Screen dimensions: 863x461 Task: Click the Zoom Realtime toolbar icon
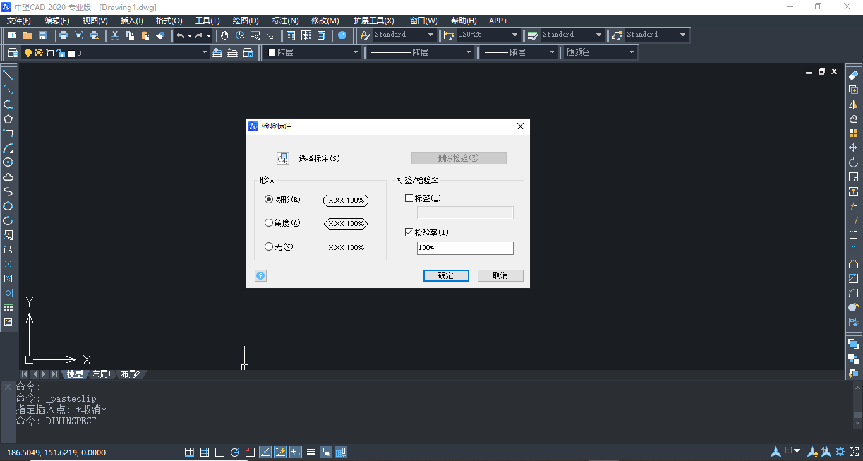pyautogui.click(x=240, y=35)
